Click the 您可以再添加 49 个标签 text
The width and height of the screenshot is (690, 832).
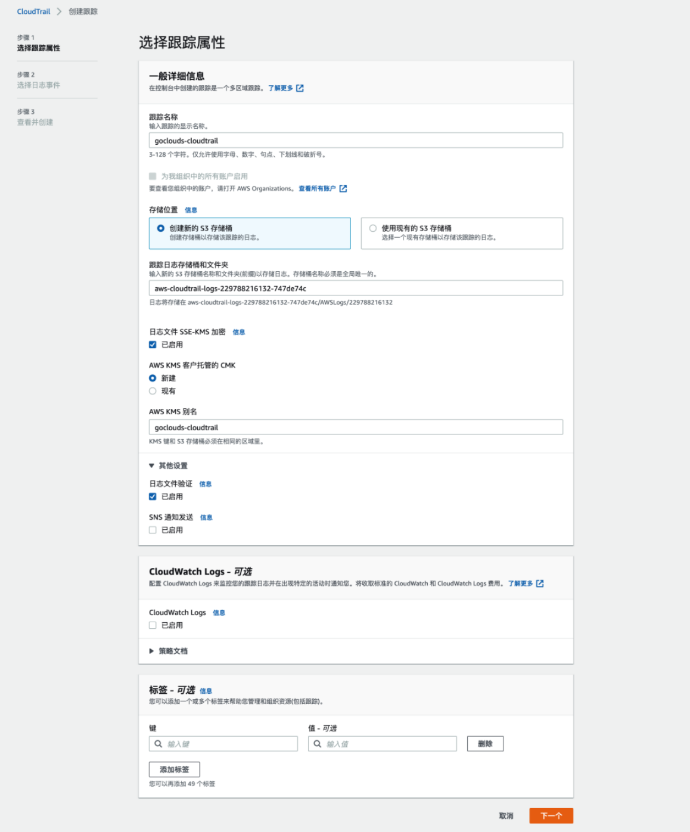[182, 784]
